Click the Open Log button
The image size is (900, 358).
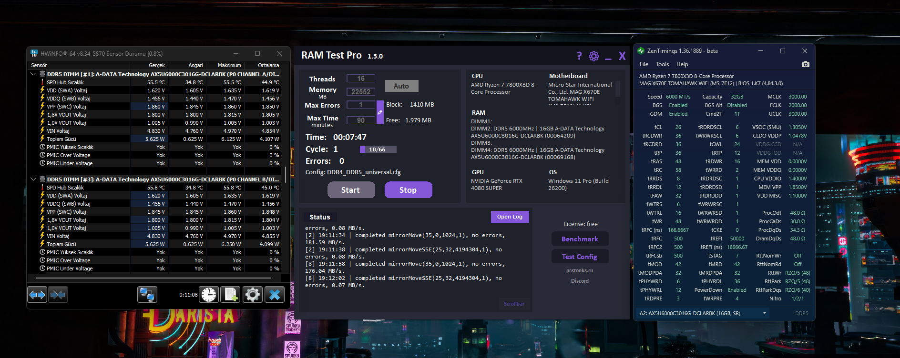[510, 217]
